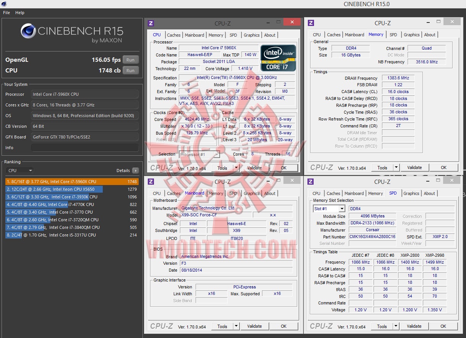
Task: Run the OpenGL benchmark
Action: coord(131,60)
